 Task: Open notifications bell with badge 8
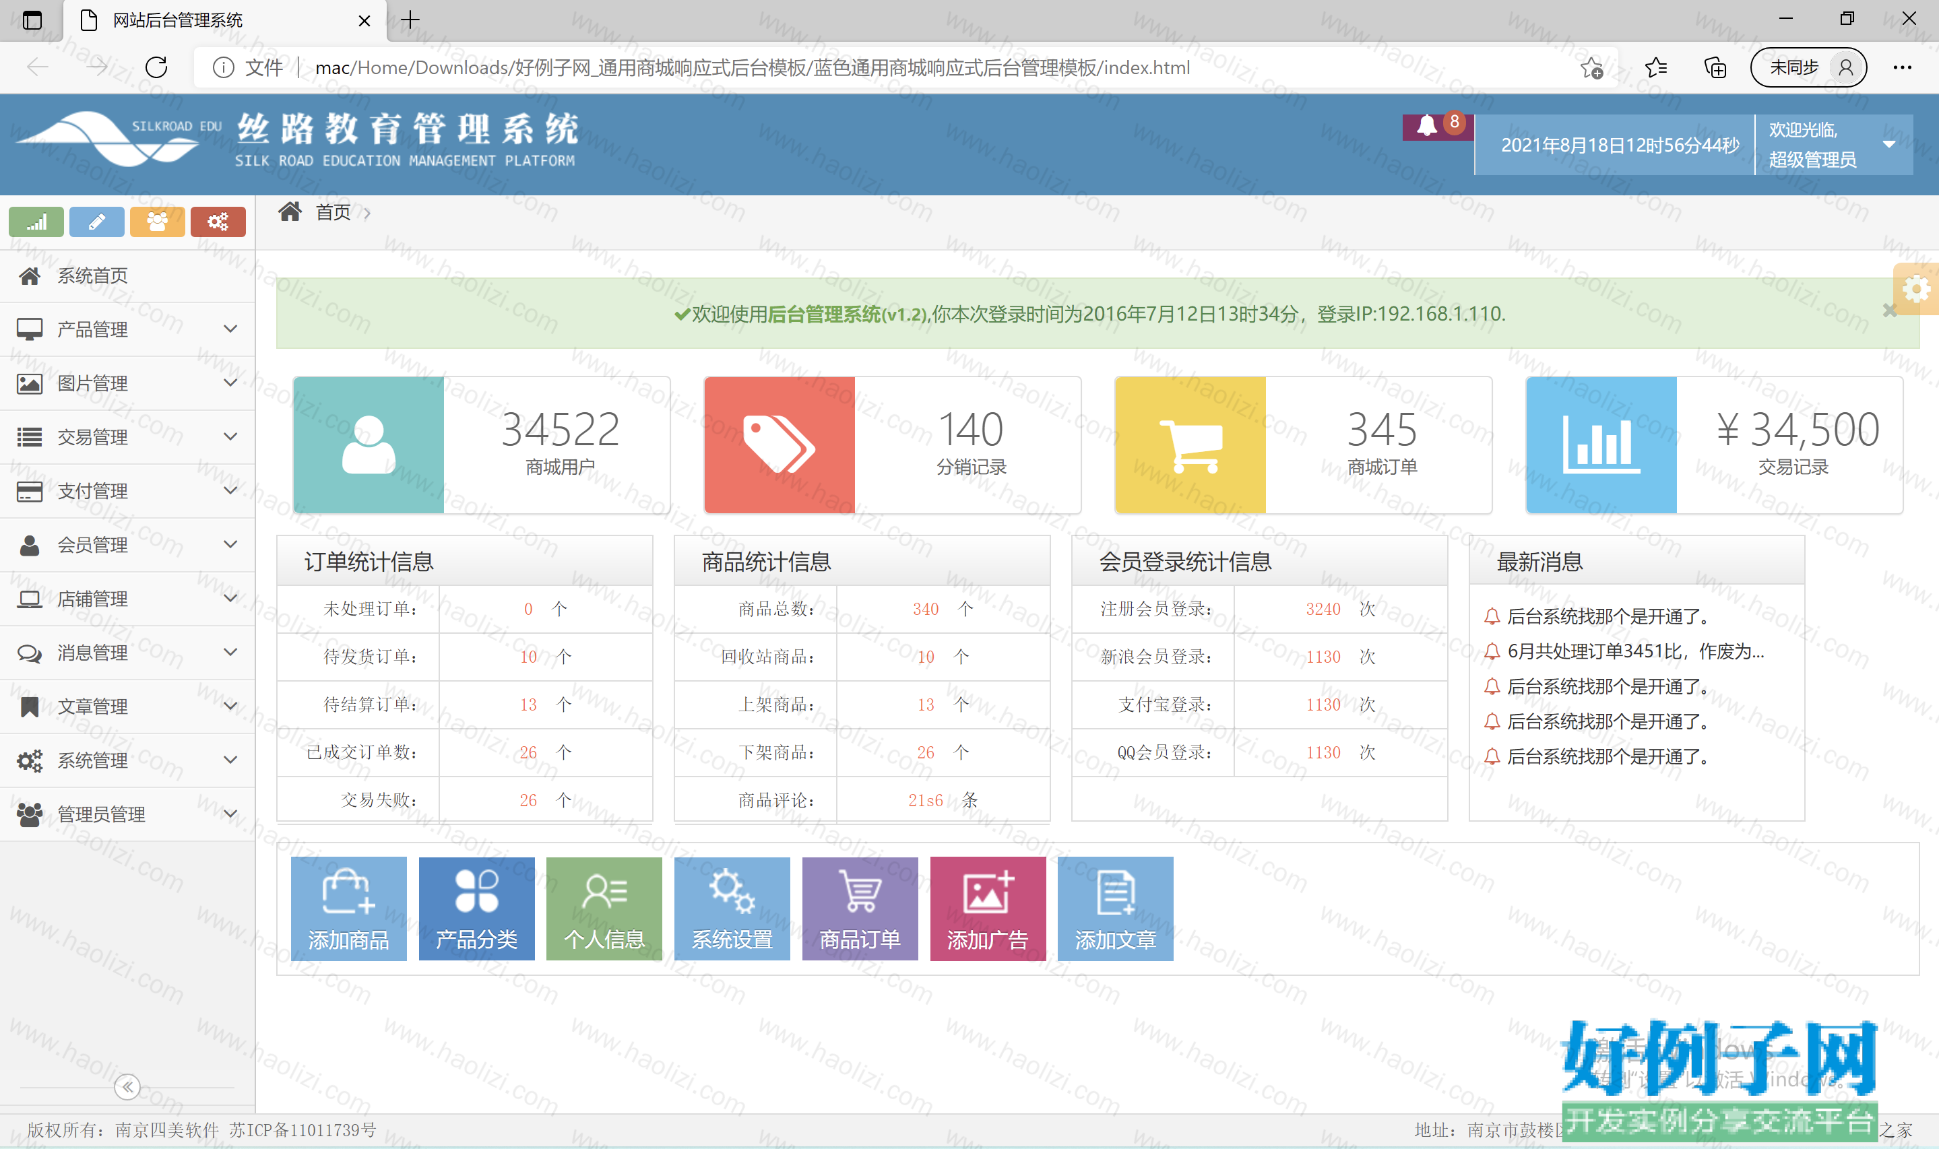click(1436, 127)
